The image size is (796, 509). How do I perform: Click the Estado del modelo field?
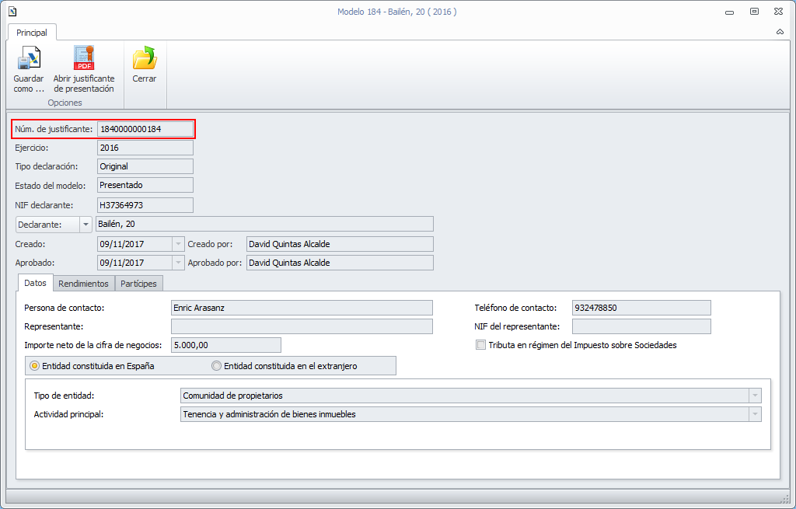[x=145, y=185]
